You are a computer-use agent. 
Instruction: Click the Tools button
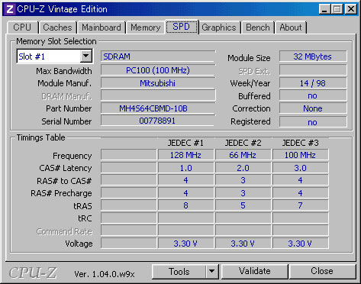pos(179,272)
